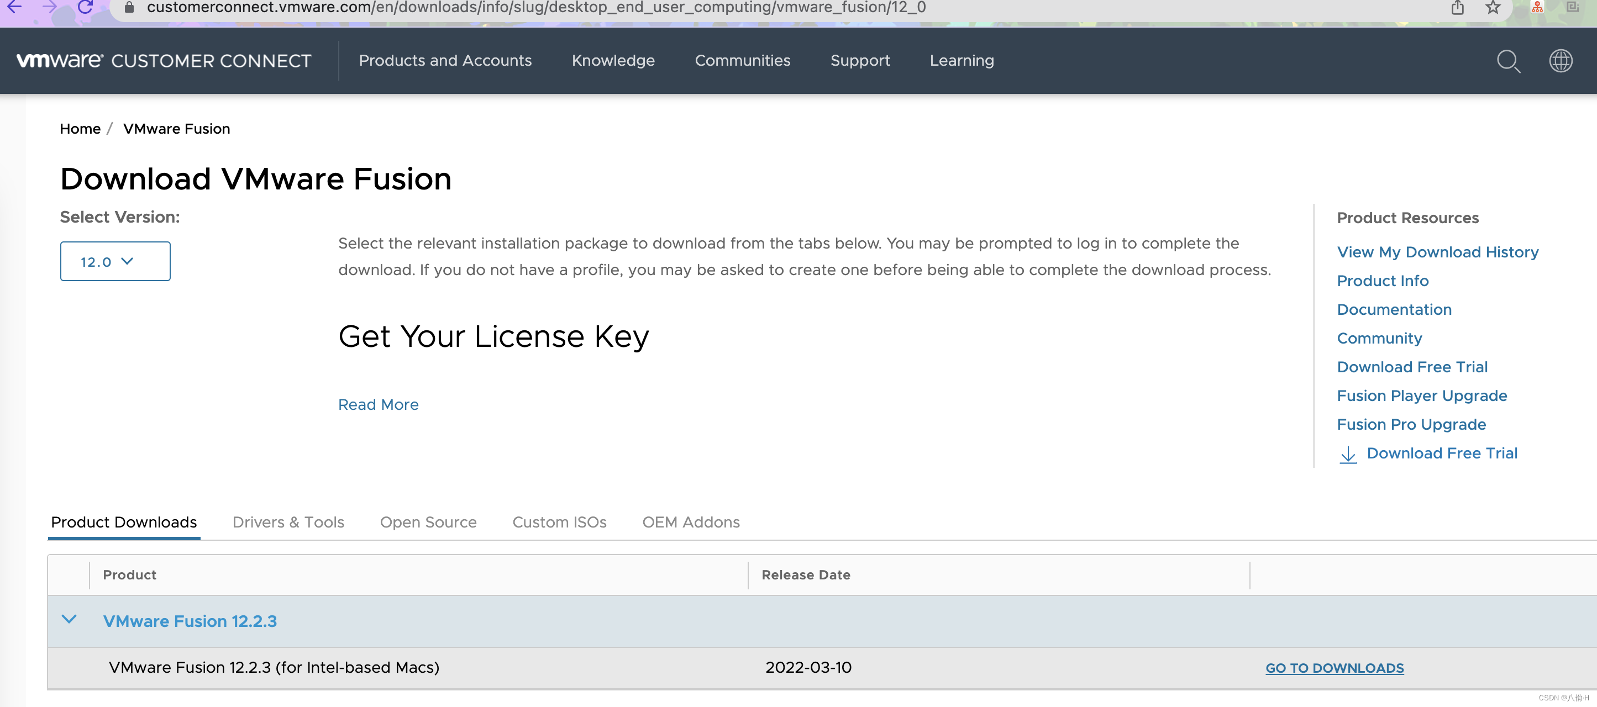This screenshot has width=1597, height=707.
Task: Open the 12.0 version dropdown
Action: pos(115,261)
